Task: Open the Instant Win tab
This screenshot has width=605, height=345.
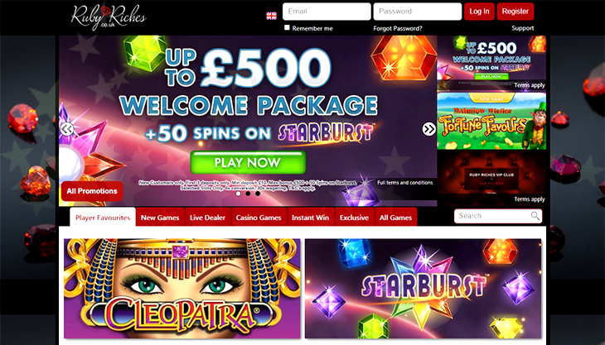Action: (310, 217)
